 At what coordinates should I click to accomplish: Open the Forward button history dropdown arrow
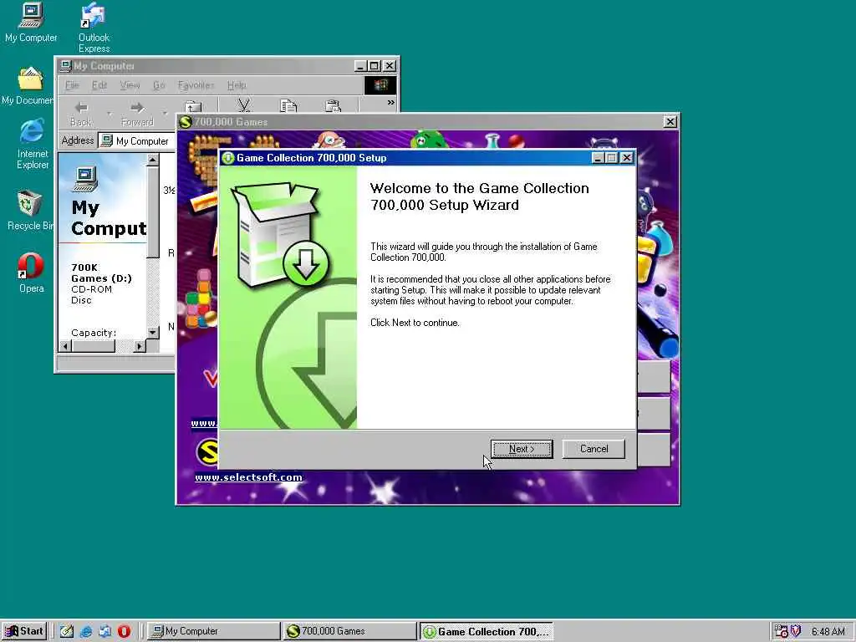165,114
